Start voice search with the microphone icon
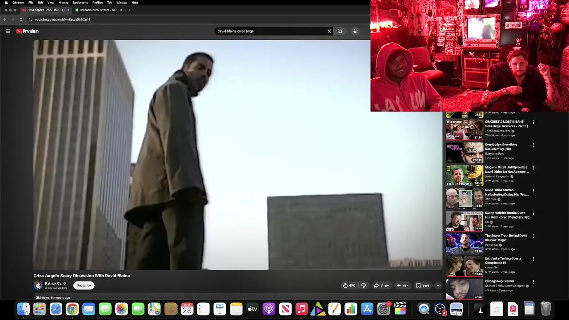This screenshot has height=320, width=569. (355, 31)
